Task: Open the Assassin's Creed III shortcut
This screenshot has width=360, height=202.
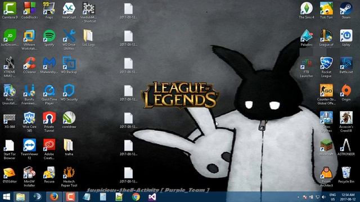Action: [346, 122]
